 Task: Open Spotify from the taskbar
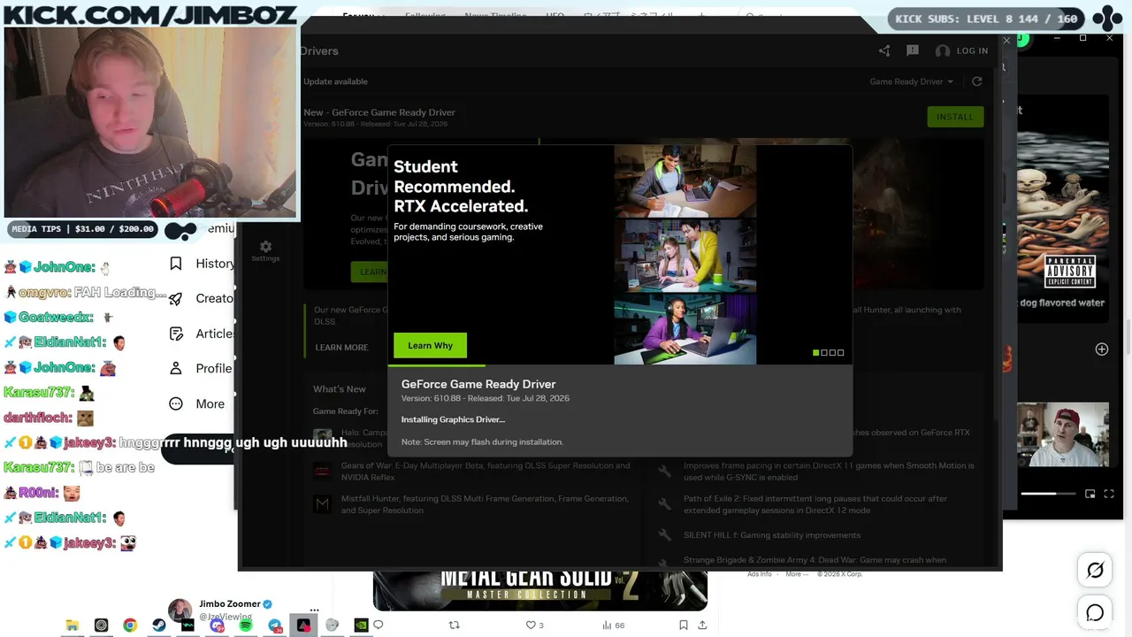[246, 625]
